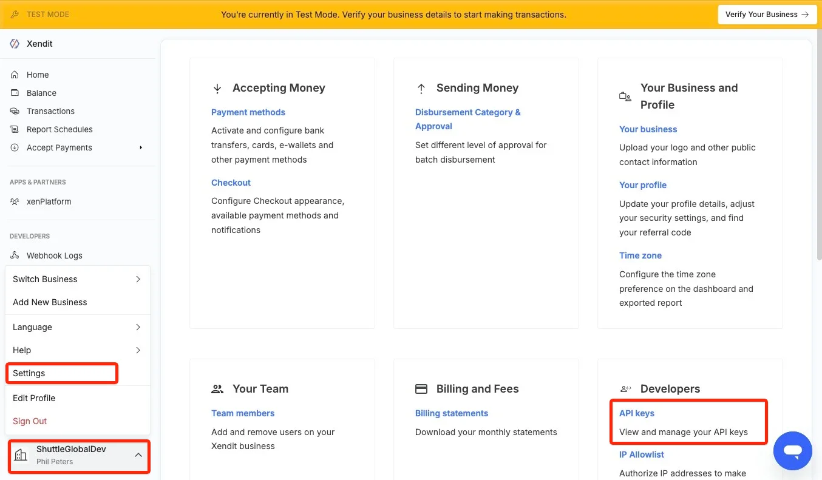This screenshot has width=822, height=480.
Task: Open the Payment methods link
Action: click(x=248, y=112)
